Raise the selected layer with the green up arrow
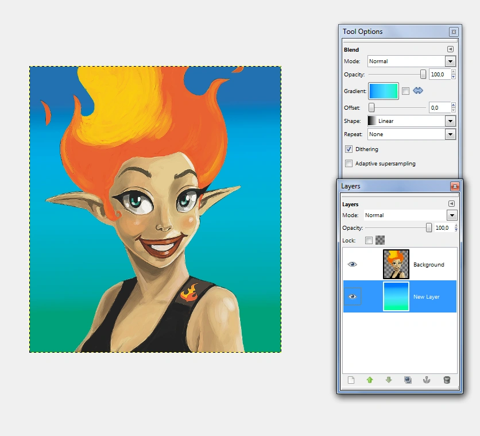Viewport: 480px width, 436px height. pyautogui.click(x=370, y=380)
